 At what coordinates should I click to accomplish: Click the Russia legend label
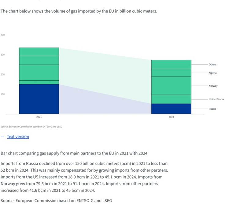tap(212, 109)
